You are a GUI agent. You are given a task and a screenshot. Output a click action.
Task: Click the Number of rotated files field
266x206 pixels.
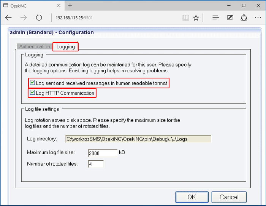coord(96,164)
